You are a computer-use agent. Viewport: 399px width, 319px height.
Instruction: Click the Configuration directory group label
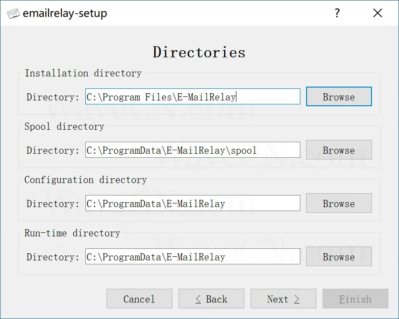tap(86, 180)
